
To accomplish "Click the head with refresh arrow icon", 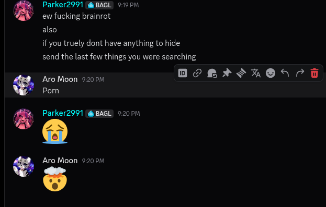I will tap(212, 73).
